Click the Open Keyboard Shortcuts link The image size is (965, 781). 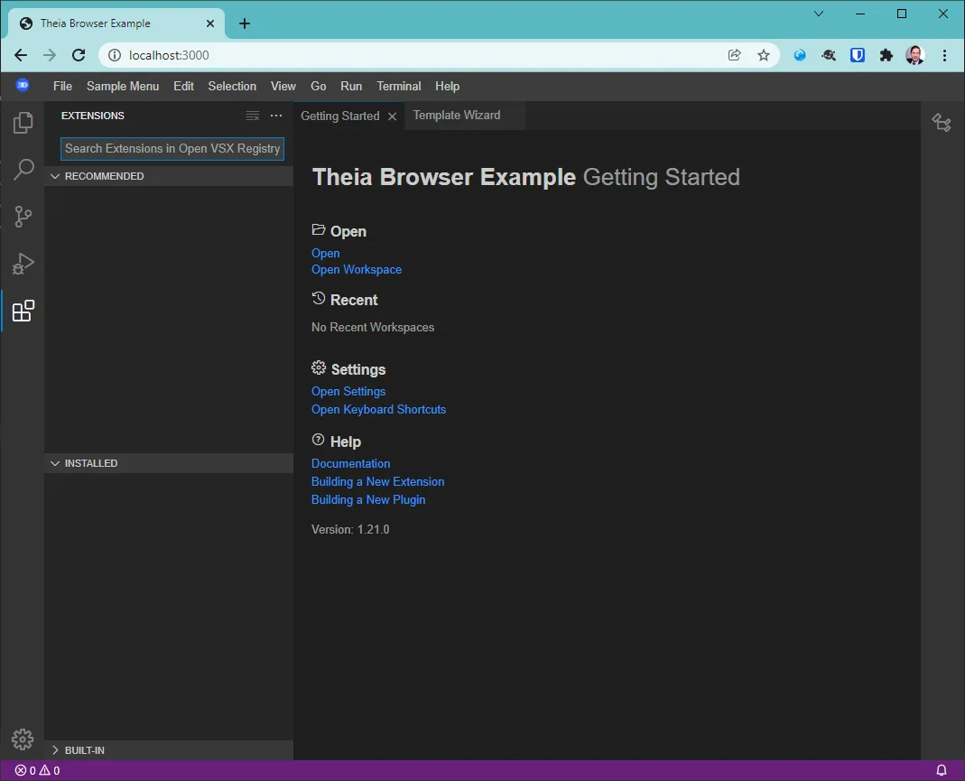[x=378, y=409]
